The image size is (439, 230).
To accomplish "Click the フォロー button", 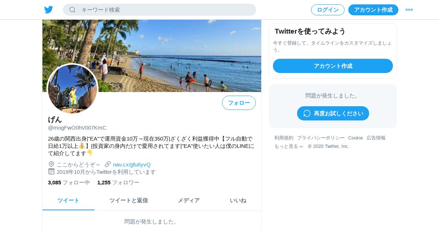I will [x=239, y=103].
